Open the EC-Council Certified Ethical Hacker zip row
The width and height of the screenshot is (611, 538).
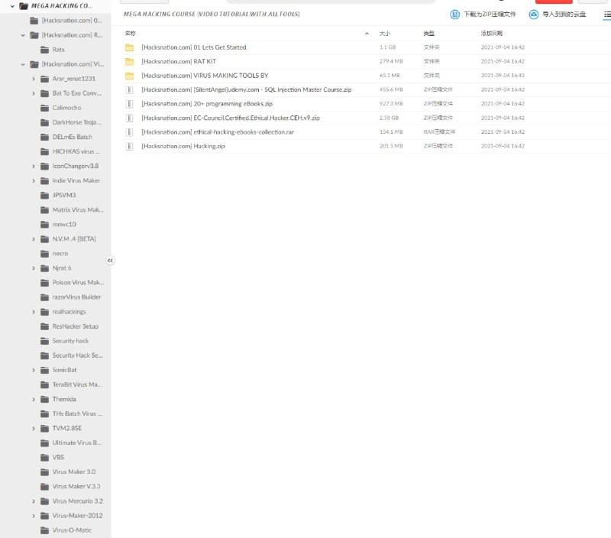[230, 118]
